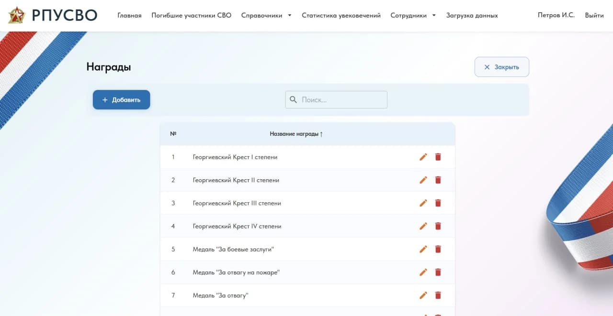This screenshot has height=316, width=613.
Task: Click the search magnifier icon
Action: pyautogui.click(x=294, y=100)
